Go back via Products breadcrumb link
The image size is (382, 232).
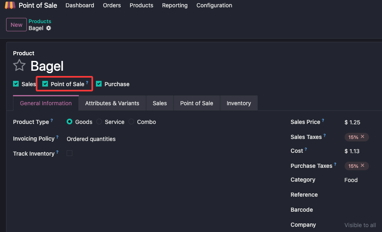(x=40, y=21)
